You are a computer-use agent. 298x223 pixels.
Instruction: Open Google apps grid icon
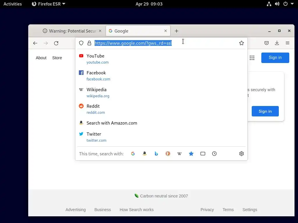point(252,58)
